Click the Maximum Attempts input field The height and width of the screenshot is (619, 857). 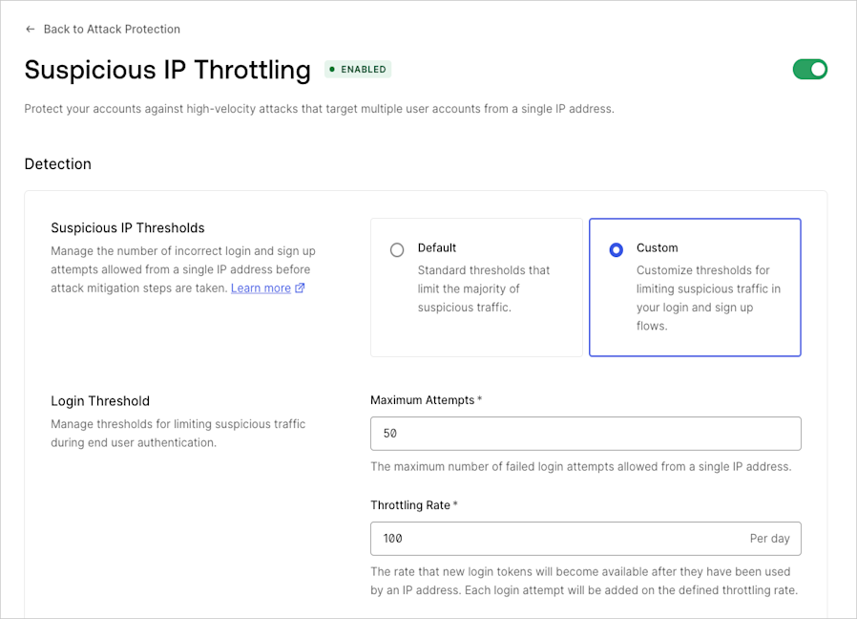pos(585,434)
